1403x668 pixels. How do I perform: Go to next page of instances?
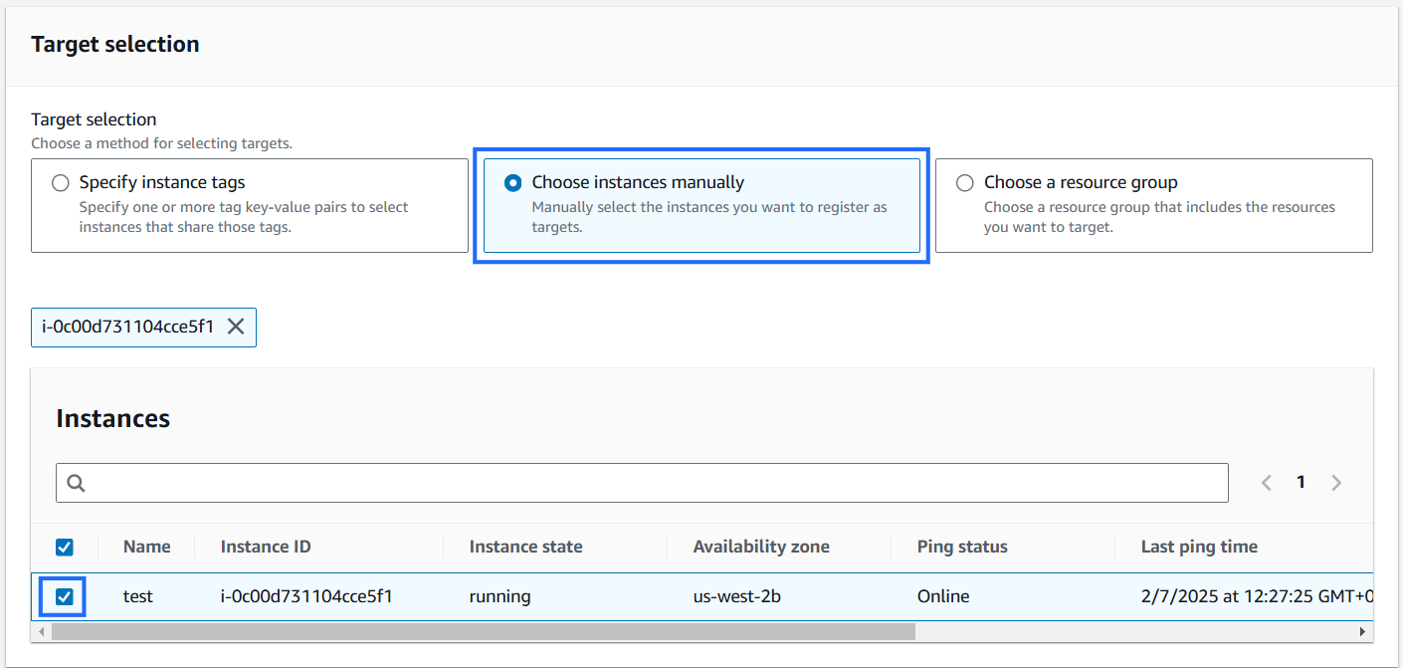[x=1336, y=483]
